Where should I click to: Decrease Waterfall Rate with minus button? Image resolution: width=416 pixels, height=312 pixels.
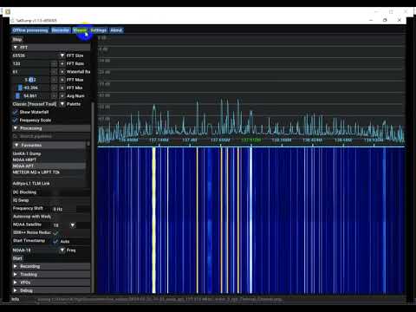54,72
